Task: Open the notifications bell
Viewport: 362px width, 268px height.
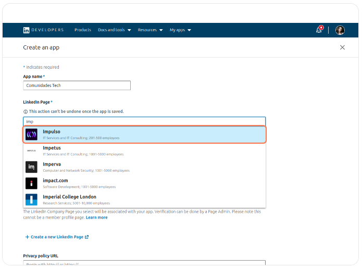Action: (x=319, y=30)
